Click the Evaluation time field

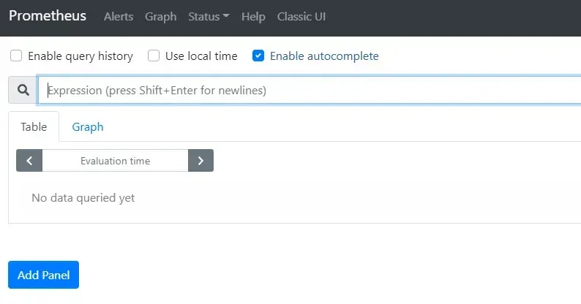115,161
